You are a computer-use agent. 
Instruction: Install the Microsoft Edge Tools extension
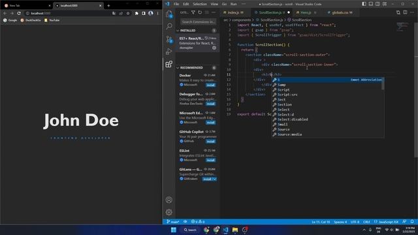(210, 123)
